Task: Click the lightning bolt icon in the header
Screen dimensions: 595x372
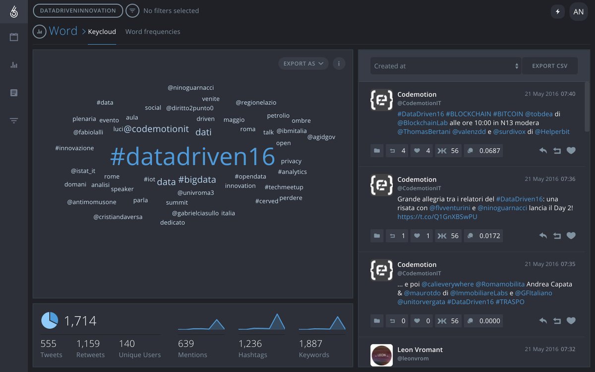Action: pos(558,11)
